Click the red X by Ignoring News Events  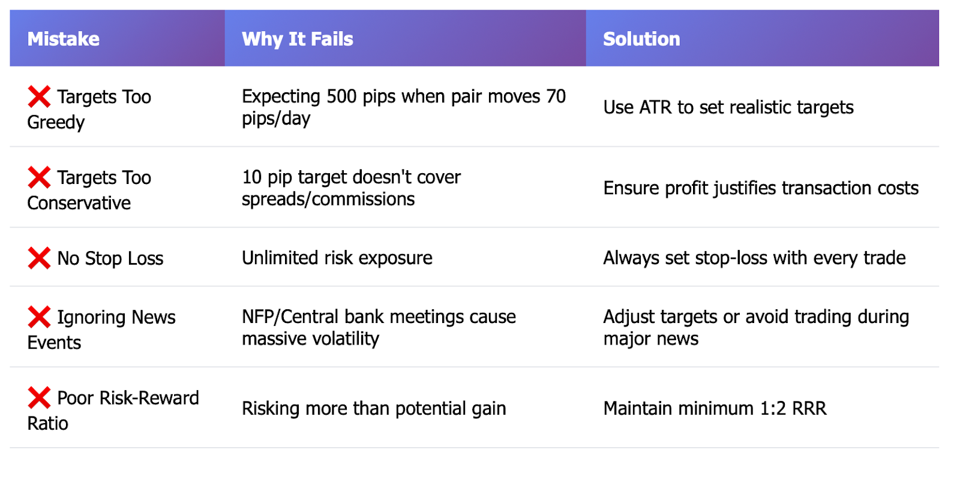[x=39, y=317]
